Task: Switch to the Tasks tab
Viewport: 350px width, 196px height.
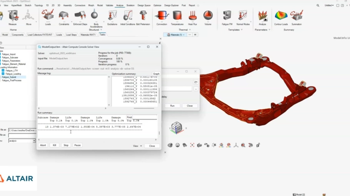Action: pyautogui.click(x=102, y=35)
